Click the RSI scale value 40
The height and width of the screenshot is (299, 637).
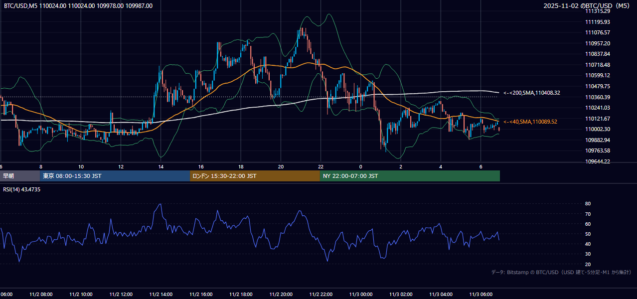[x=588, y=244]
